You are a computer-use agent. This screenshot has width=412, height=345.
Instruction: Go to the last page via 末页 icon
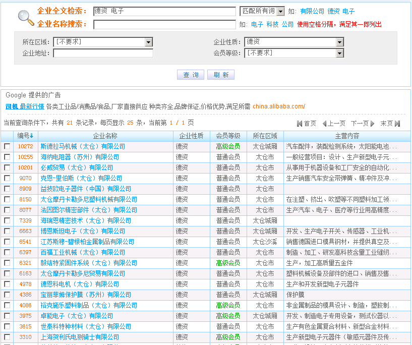(x=398, y=125)
